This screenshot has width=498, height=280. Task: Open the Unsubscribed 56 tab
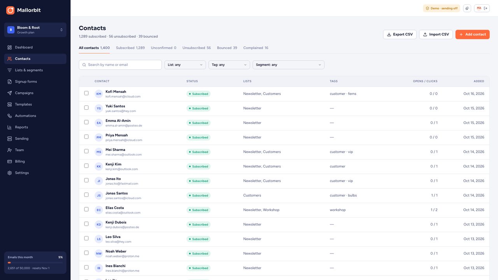coord(196,48)
